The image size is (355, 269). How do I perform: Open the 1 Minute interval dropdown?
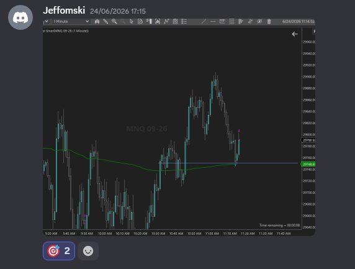(71, 21)
